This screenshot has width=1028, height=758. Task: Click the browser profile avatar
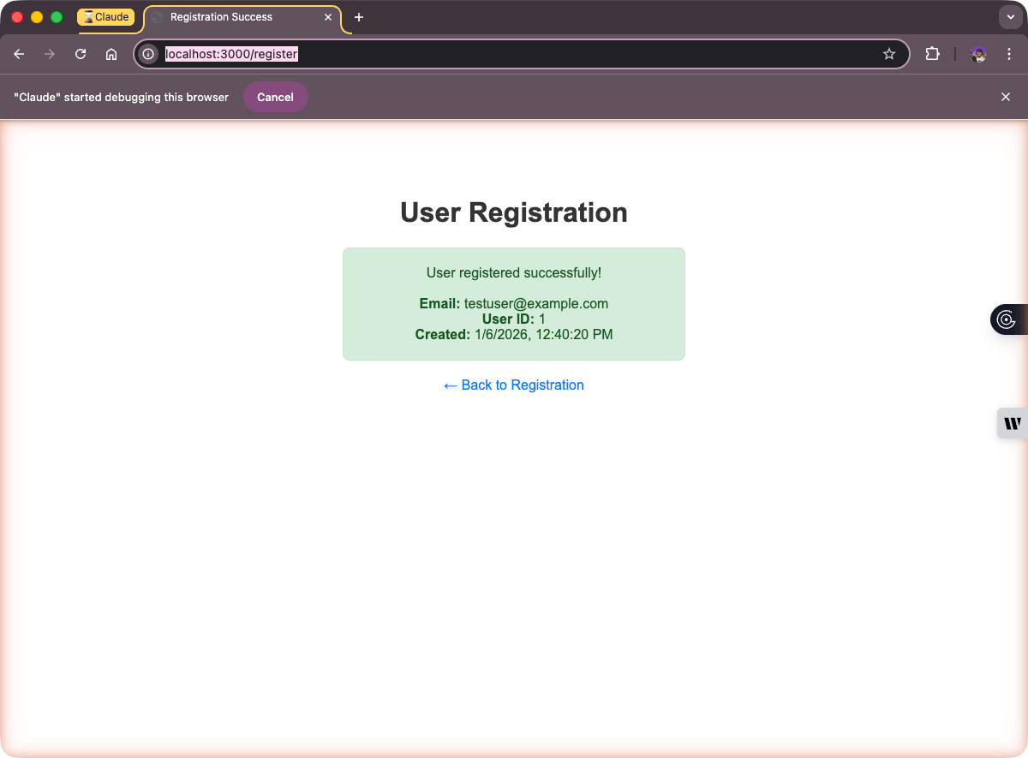(977, 54)
